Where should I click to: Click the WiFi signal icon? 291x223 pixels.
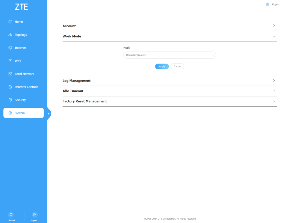tap(11, 61)
